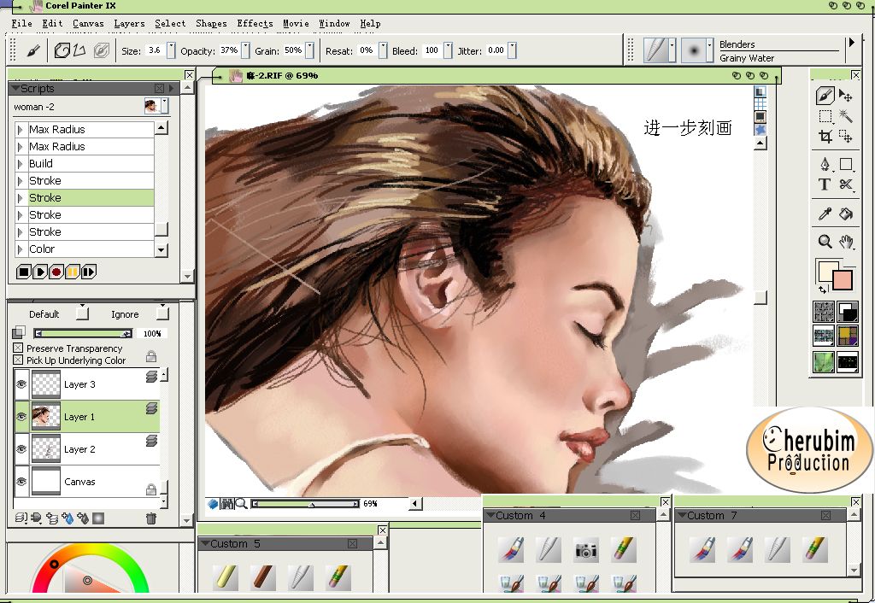
Task: Hide Layer 3 visibility eye
Action: coord(21,384)
